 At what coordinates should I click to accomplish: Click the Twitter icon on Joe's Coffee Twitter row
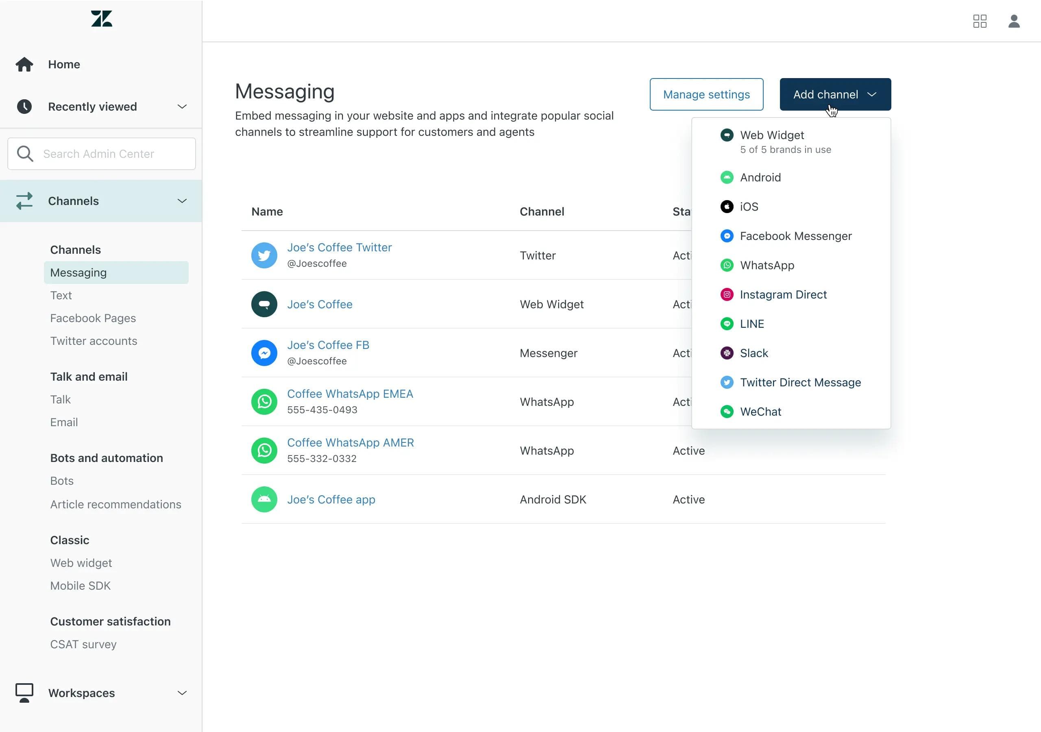[x=264, y=255]
